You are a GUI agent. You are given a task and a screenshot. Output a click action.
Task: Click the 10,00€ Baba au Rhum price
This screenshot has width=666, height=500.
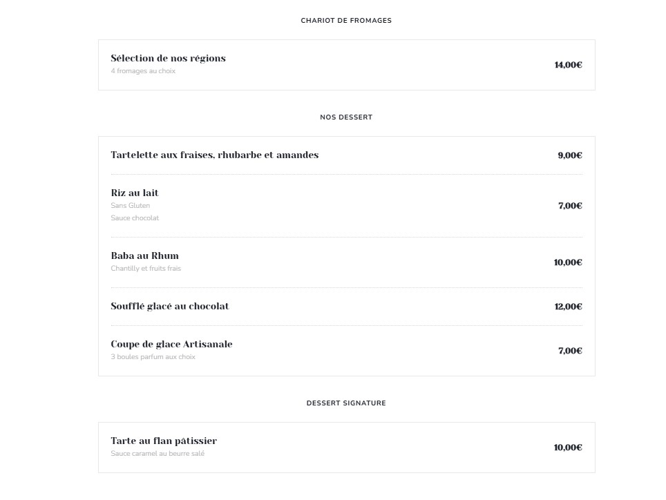point(567,262)
